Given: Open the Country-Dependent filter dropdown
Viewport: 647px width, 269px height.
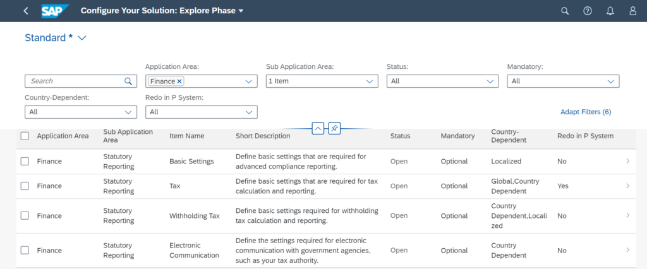Looking at the screenshot, I should (x=128, y=112).
